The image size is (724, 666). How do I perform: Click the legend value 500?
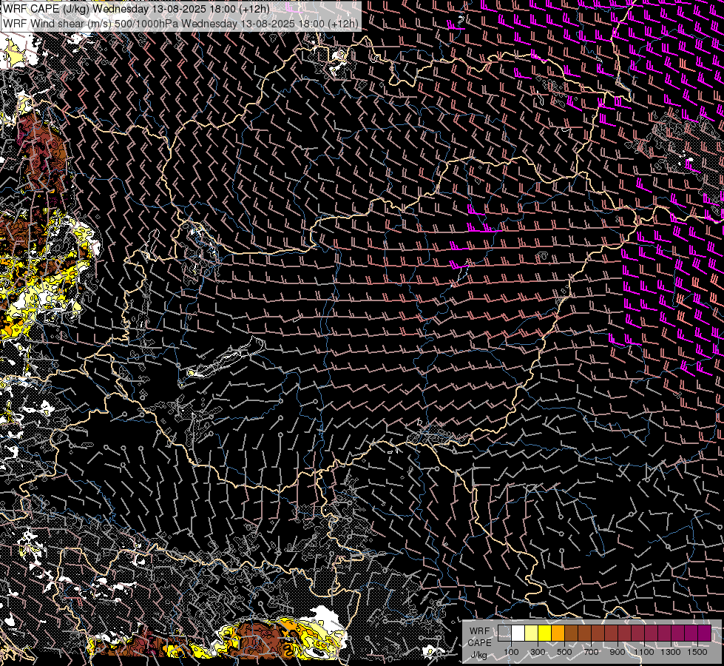564,652
